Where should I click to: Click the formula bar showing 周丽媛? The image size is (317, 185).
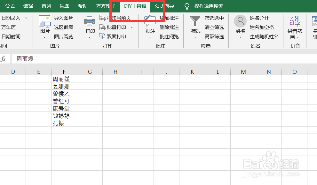(x=164, y=59)
